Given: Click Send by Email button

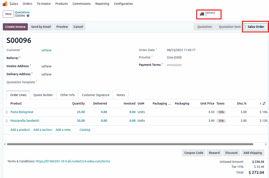Looking at the screenshot, I should click(41, 27).
